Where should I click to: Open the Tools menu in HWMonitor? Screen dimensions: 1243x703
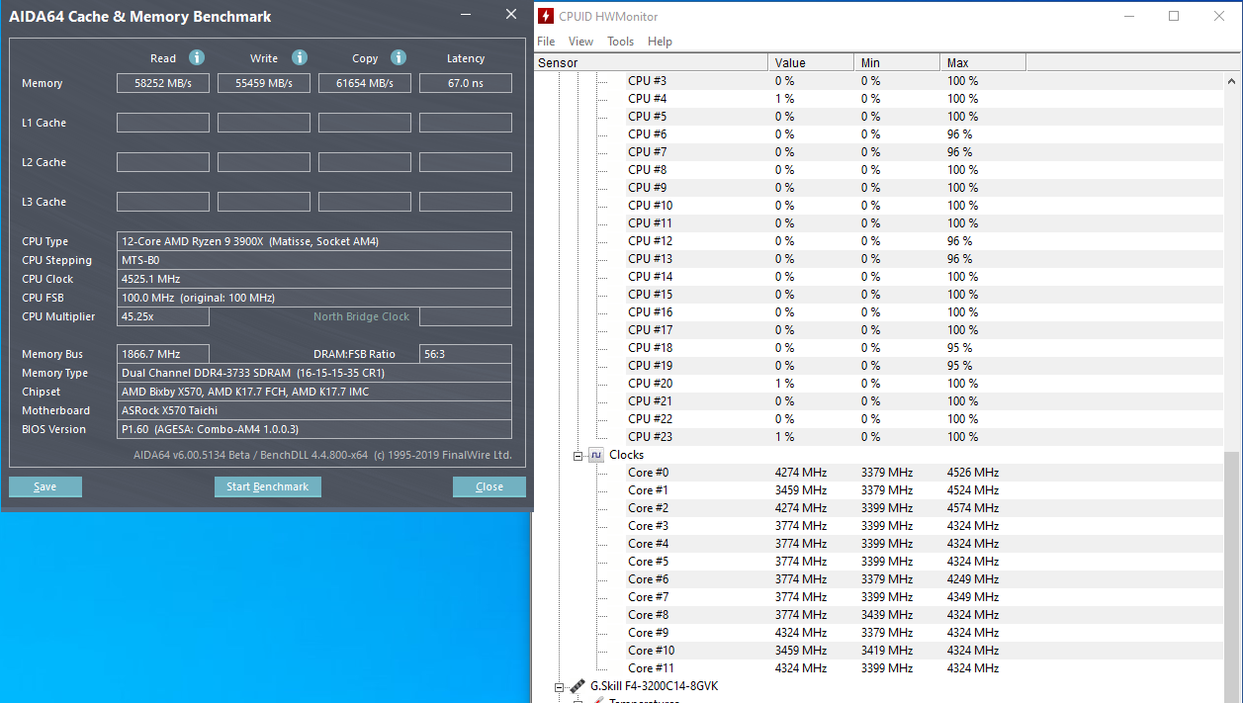tap(620, 42)
